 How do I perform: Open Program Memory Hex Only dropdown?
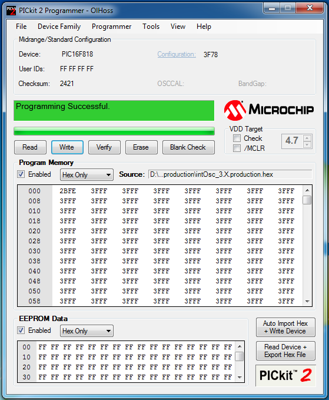pos(87,175)
